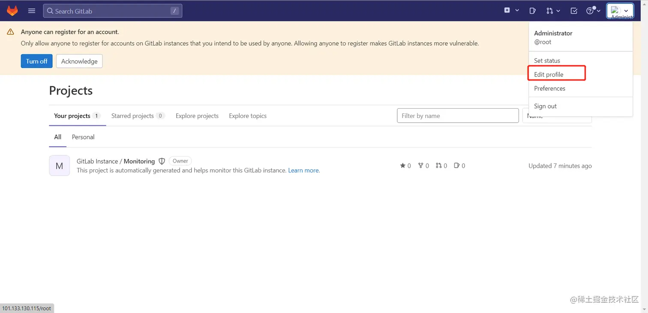Open Preferences from user menu
The height and width of the screenshot is (313, 648).
[580, 89]
